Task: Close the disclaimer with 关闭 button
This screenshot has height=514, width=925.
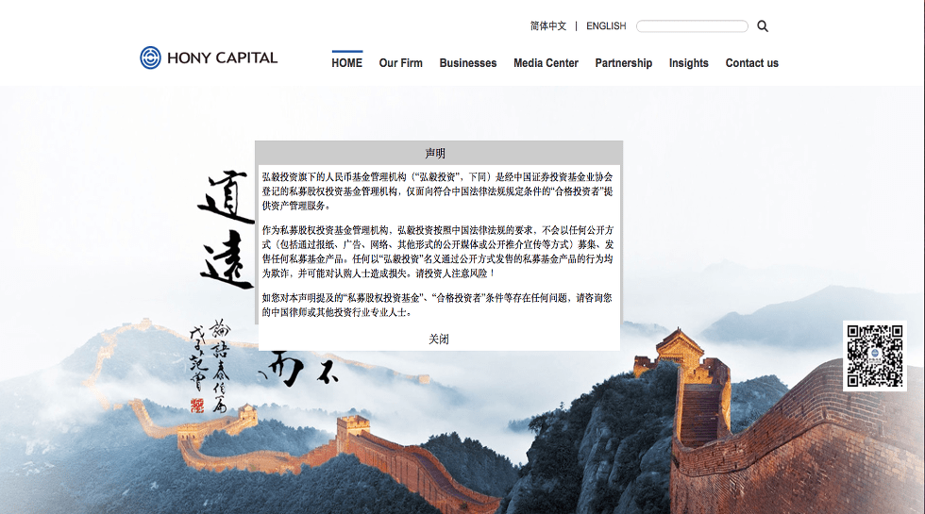Action: pos(439,339)
